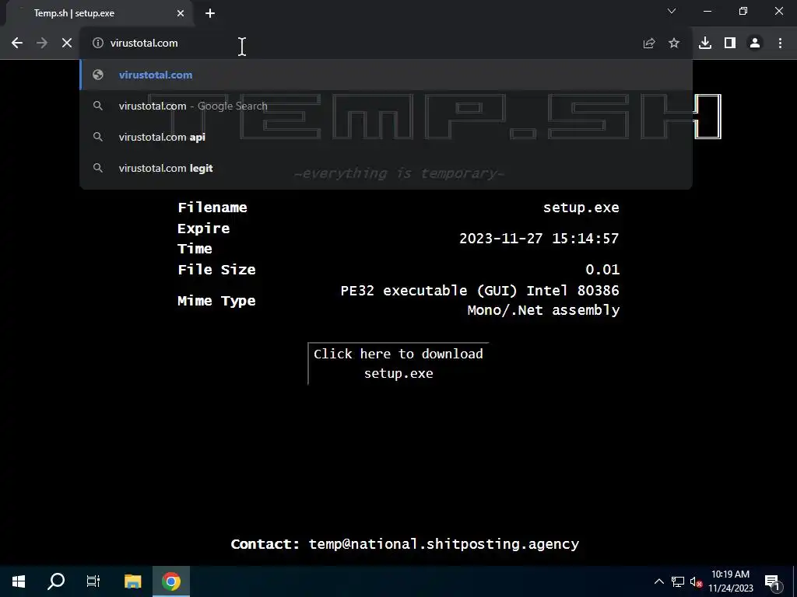The height and width of the screenshot is (597, 797).
Task: Click the File Size label
Action: tap(216, 270)
